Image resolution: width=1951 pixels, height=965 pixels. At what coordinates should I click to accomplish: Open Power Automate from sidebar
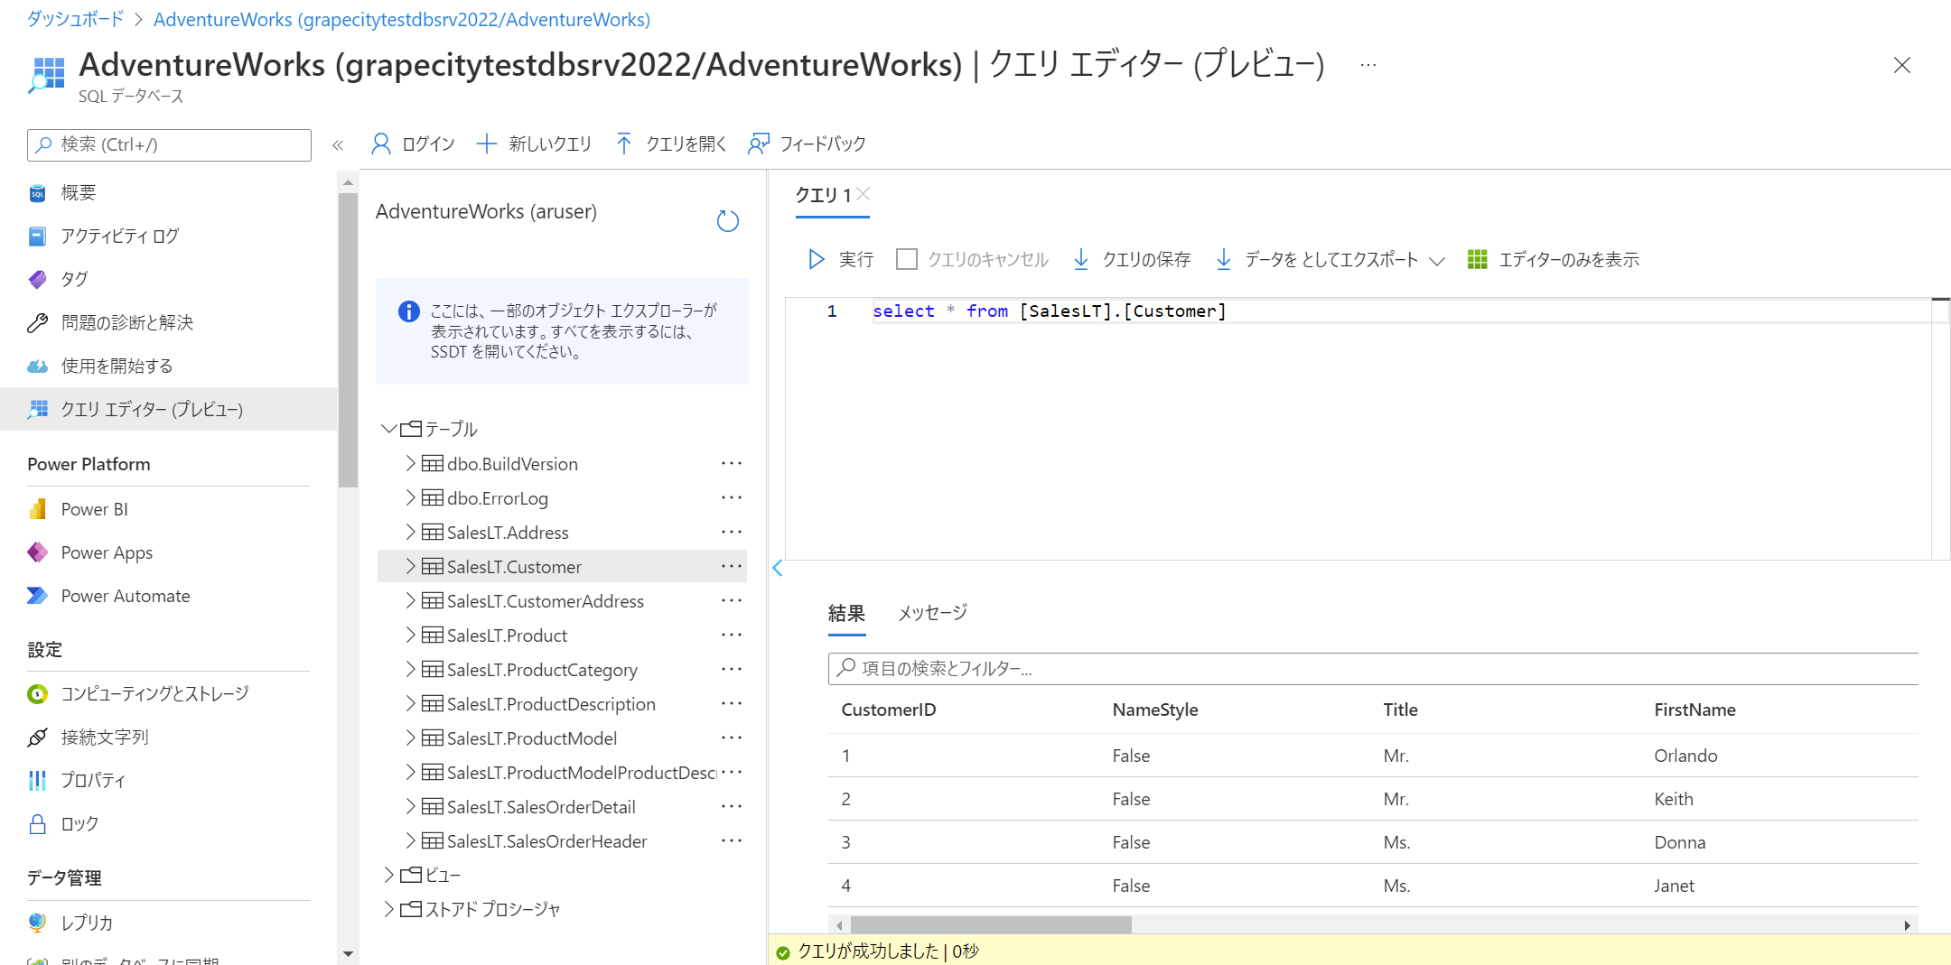pos(126,596)
